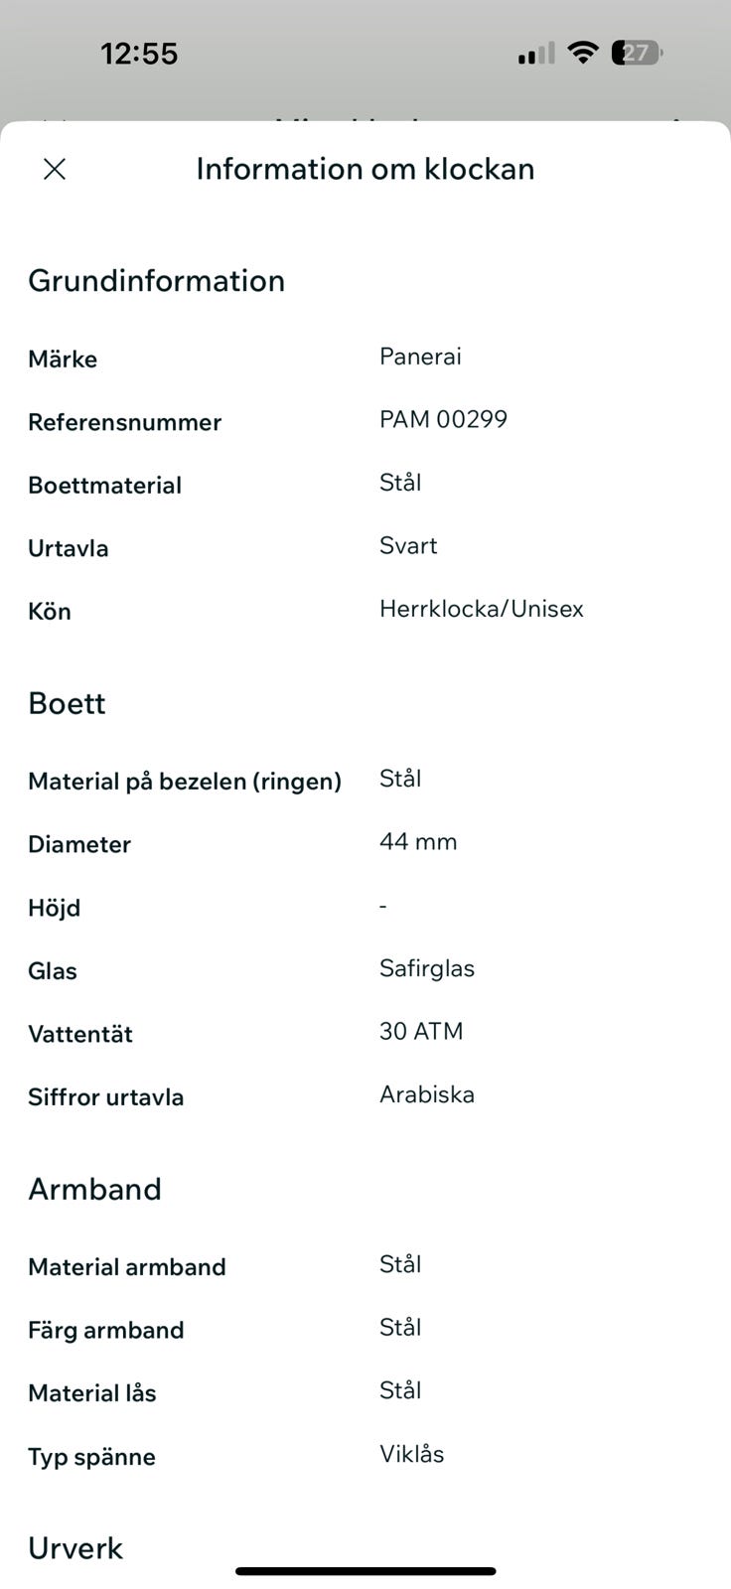The width and height of the screenshot is (731, 1589).
Task: Click the Safirglas glass value
Action: (427, 968)
